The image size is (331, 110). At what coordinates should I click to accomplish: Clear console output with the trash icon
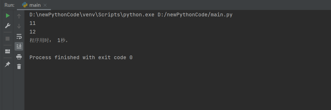19,67
